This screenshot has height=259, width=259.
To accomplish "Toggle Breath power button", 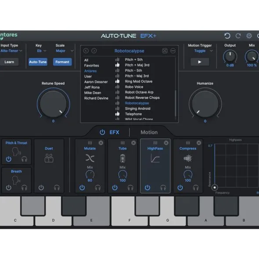I will (9, 188).
